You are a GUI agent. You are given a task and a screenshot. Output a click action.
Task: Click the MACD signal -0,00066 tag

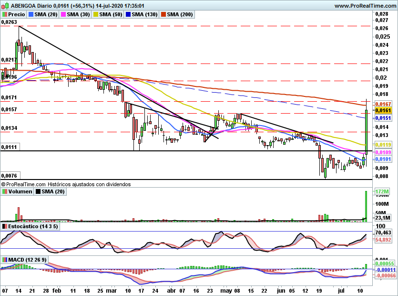385,275
